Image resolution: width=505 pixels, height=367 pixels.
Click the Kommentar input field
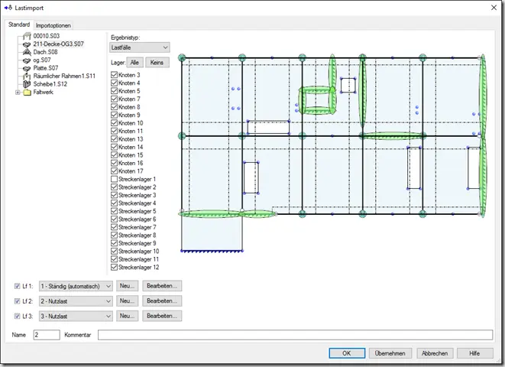pyautogui.click(x=296, y=335)
